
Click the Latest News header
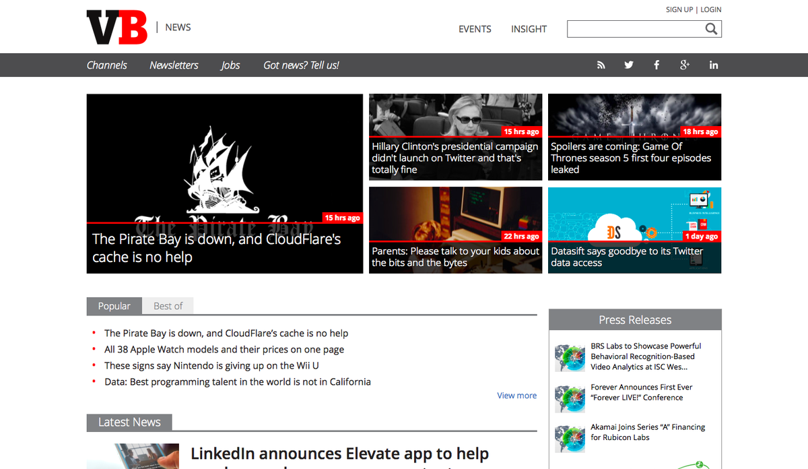129,423
